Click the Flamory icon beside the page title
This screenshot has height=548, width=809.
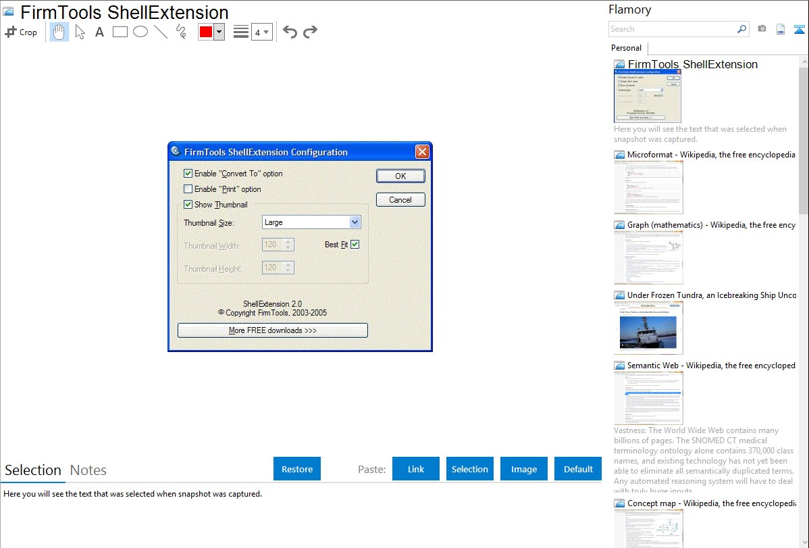coord(8,12)
